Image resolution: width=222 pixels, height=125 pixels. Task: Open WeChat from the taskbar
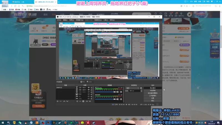[20, 123]
